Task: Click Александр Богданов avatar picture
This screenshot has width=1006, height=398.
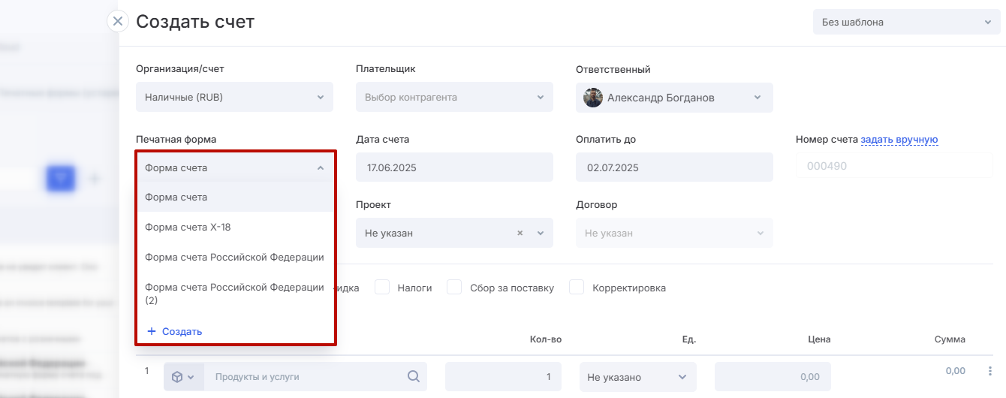Action: 593,98
